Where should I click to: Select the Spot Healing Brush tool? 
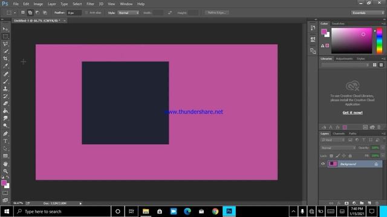pyautogui.click(x=5, y=74)
